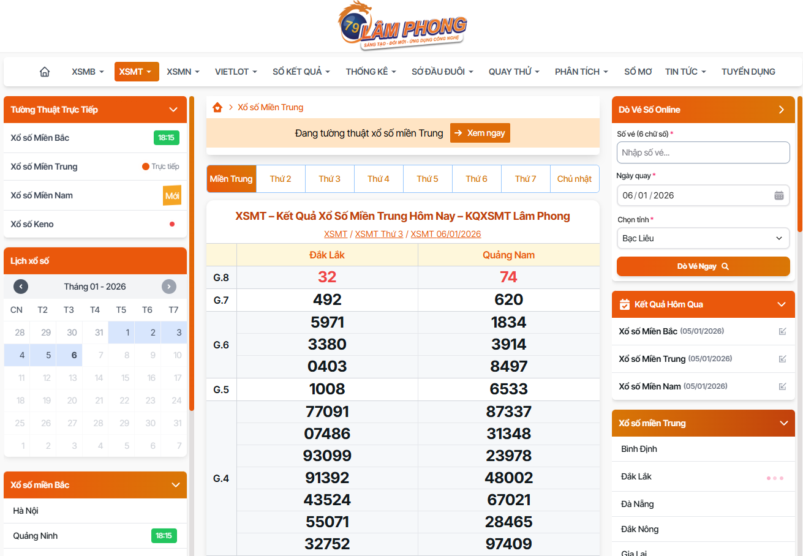
Task: Click edit icon beside Xổ số Miền Bắc yesterday
Action: click(782, 331)
